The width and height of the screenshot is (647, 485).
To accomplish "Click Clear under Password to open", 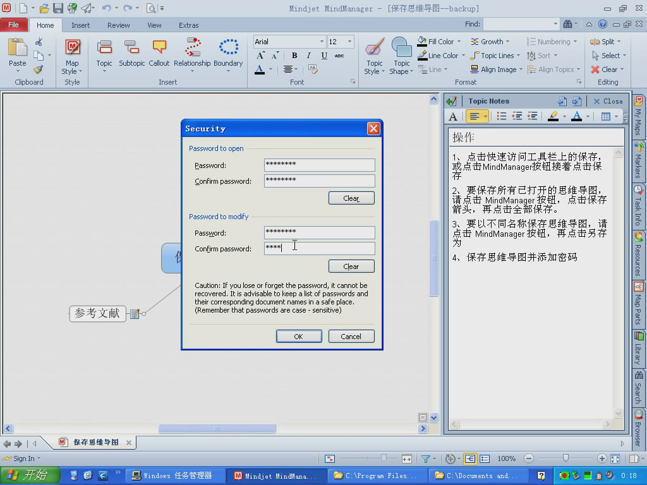I will pyautogui.click(x=351, y=198).
